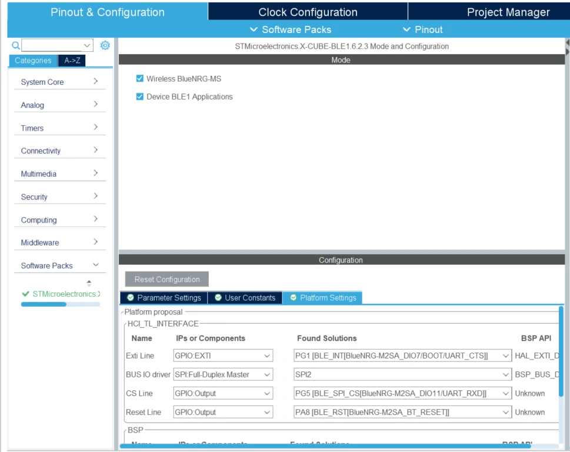Open the SPI2 found solutions dropdown
570x452 pixels.
[x=402, y=374]
